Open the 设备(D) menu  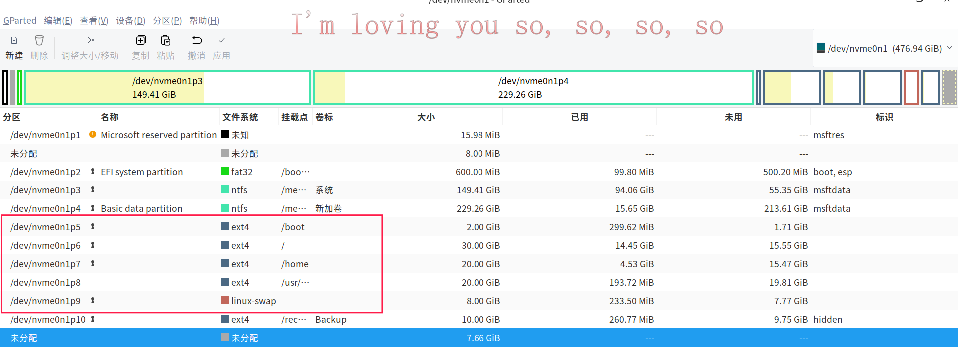click(130, 21)
